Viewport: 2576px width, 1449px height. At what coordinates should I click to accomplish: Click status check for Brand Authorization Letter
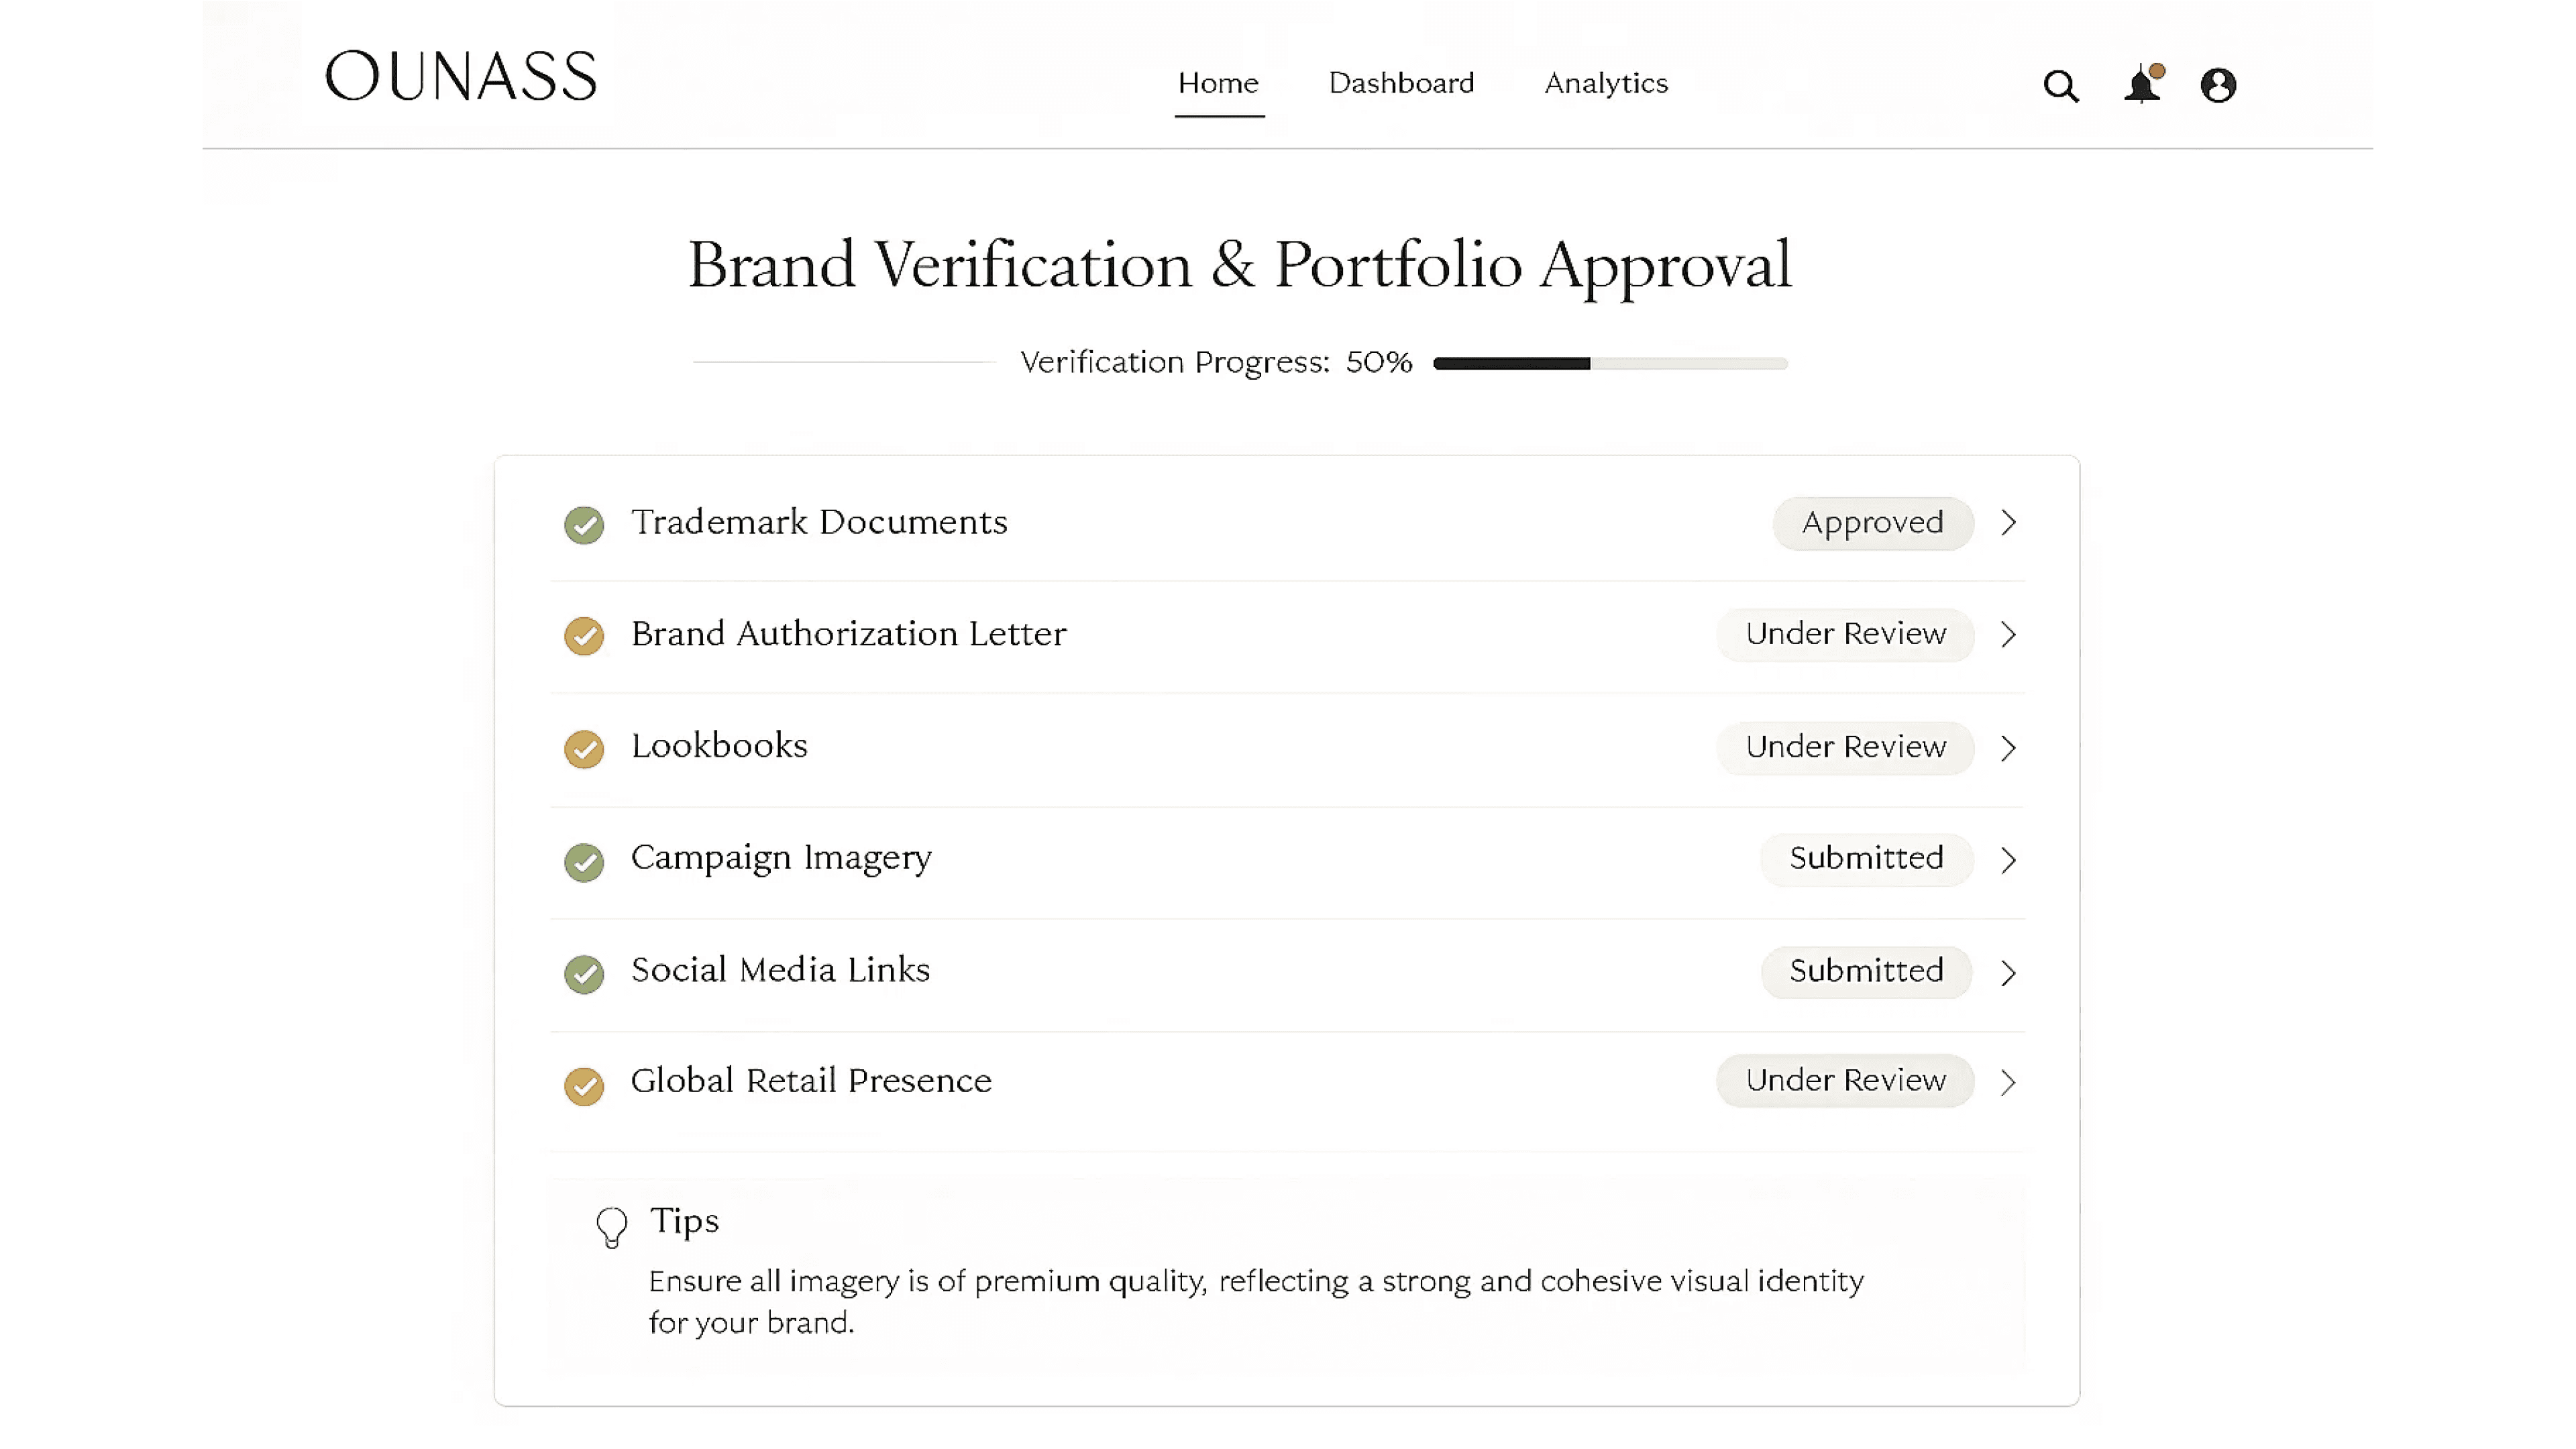584,636
